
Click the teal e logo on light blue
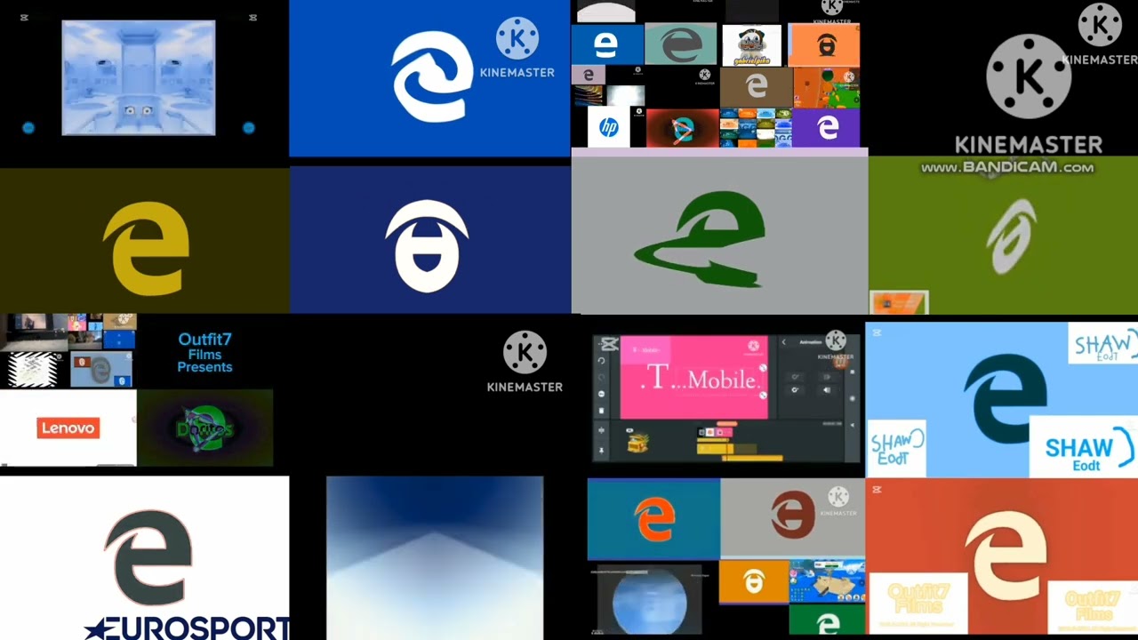[1005, 398]
